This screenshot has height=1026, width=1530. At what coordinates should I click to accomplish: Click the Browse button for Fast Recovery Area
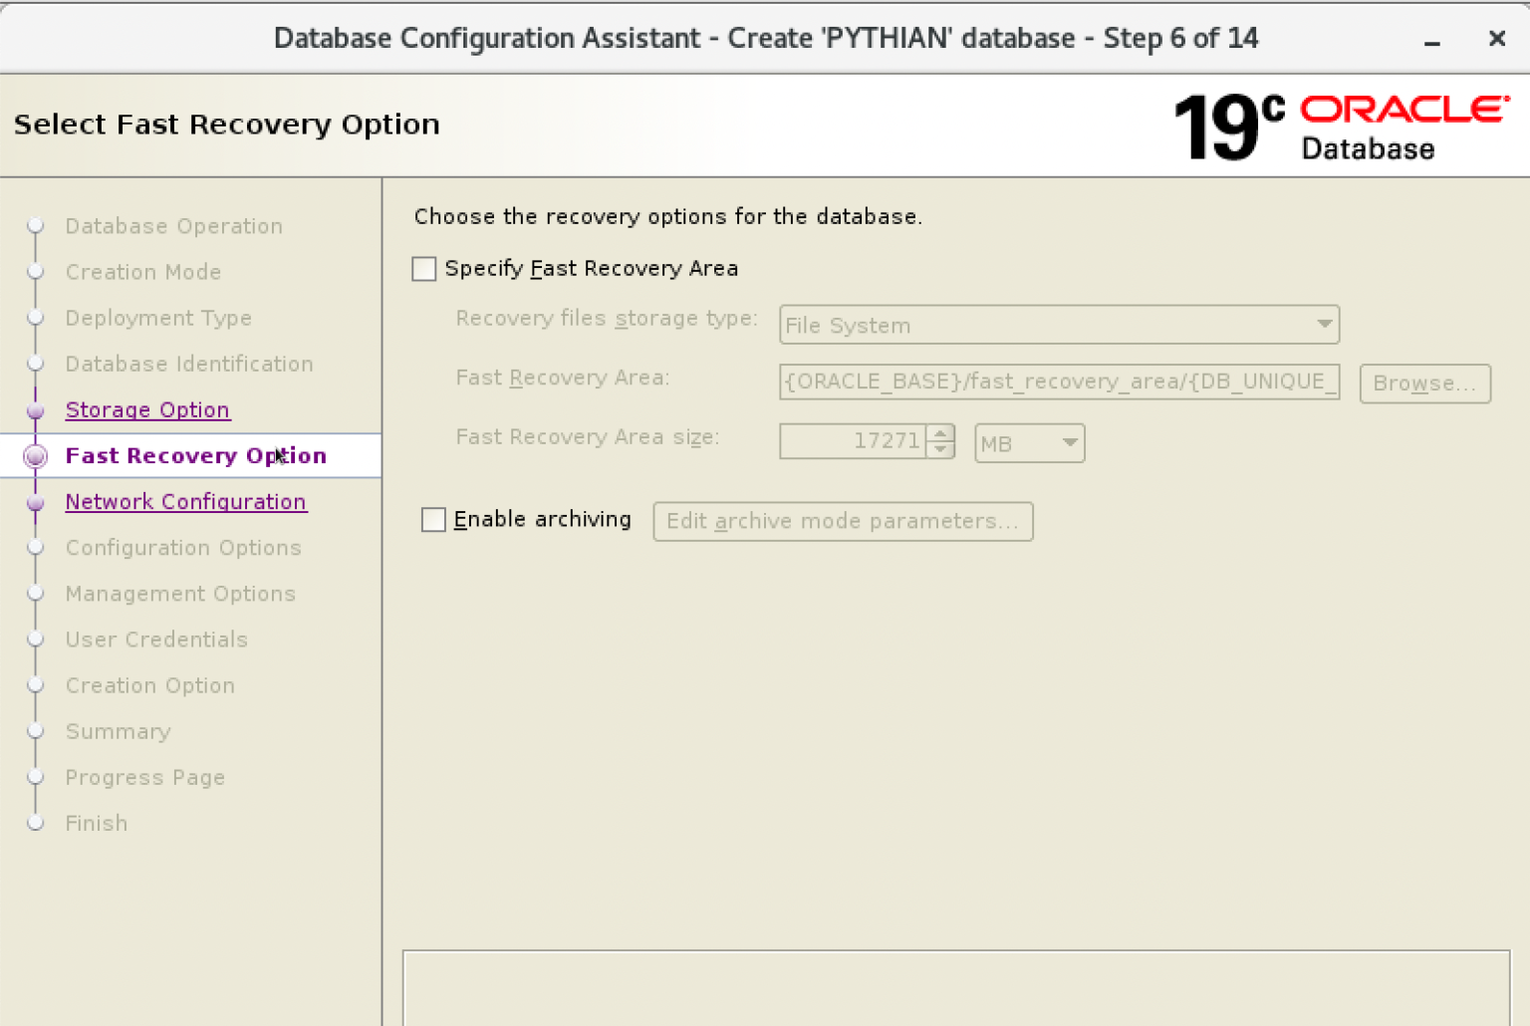[1424, 384]
